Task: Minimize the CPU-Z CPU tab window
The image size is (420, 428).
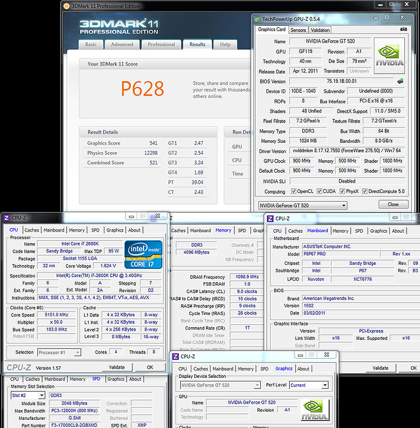Action: tap(131, 216)
